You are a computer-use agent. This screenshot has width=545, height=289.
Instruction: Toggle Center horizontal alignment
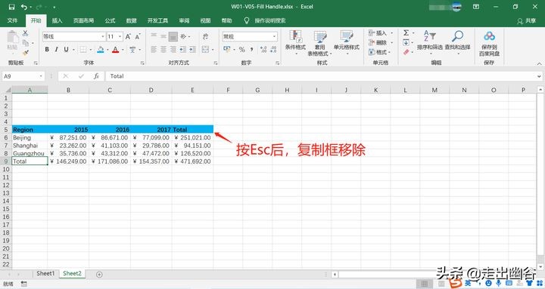click(x=163, y=50)
